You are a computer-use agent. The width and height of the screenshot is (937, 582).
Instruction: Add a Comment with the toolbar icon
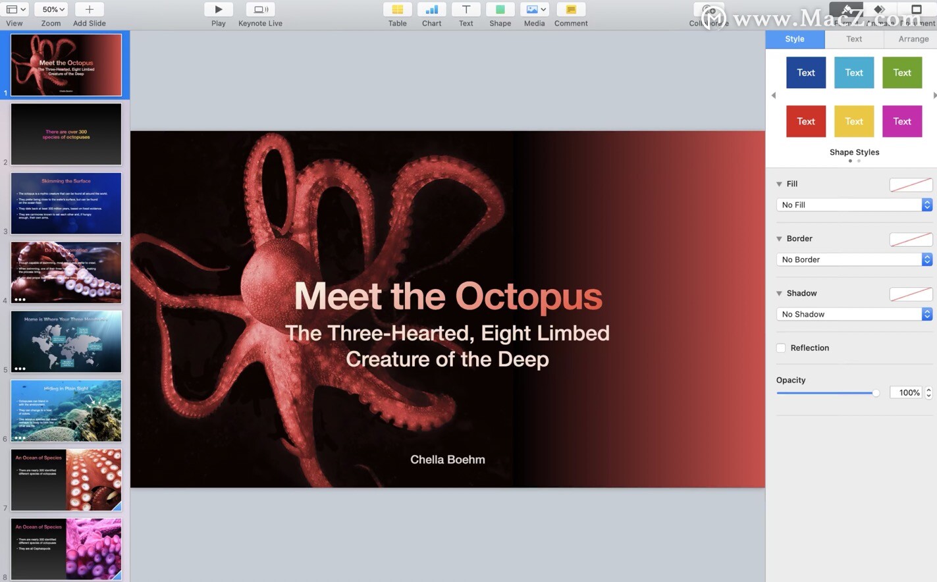tap(570, 10)
